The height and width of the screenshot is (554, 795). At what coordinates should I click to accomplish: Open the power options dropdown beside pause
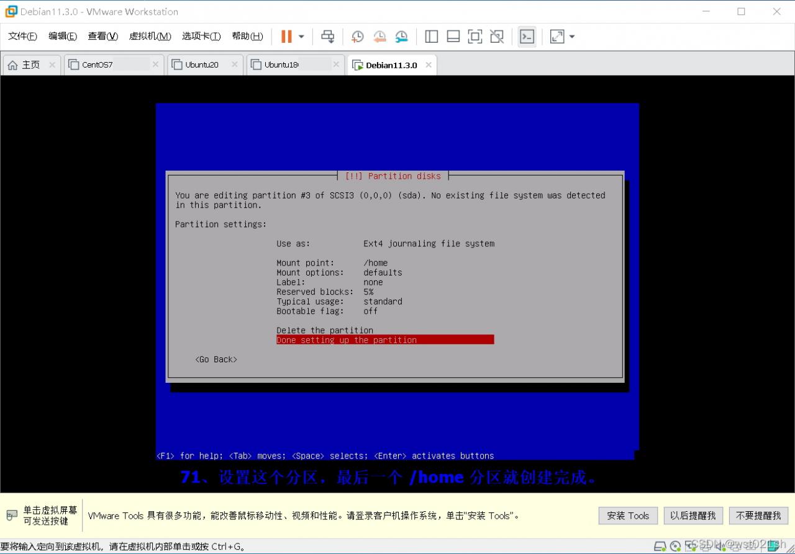point(301,37)
